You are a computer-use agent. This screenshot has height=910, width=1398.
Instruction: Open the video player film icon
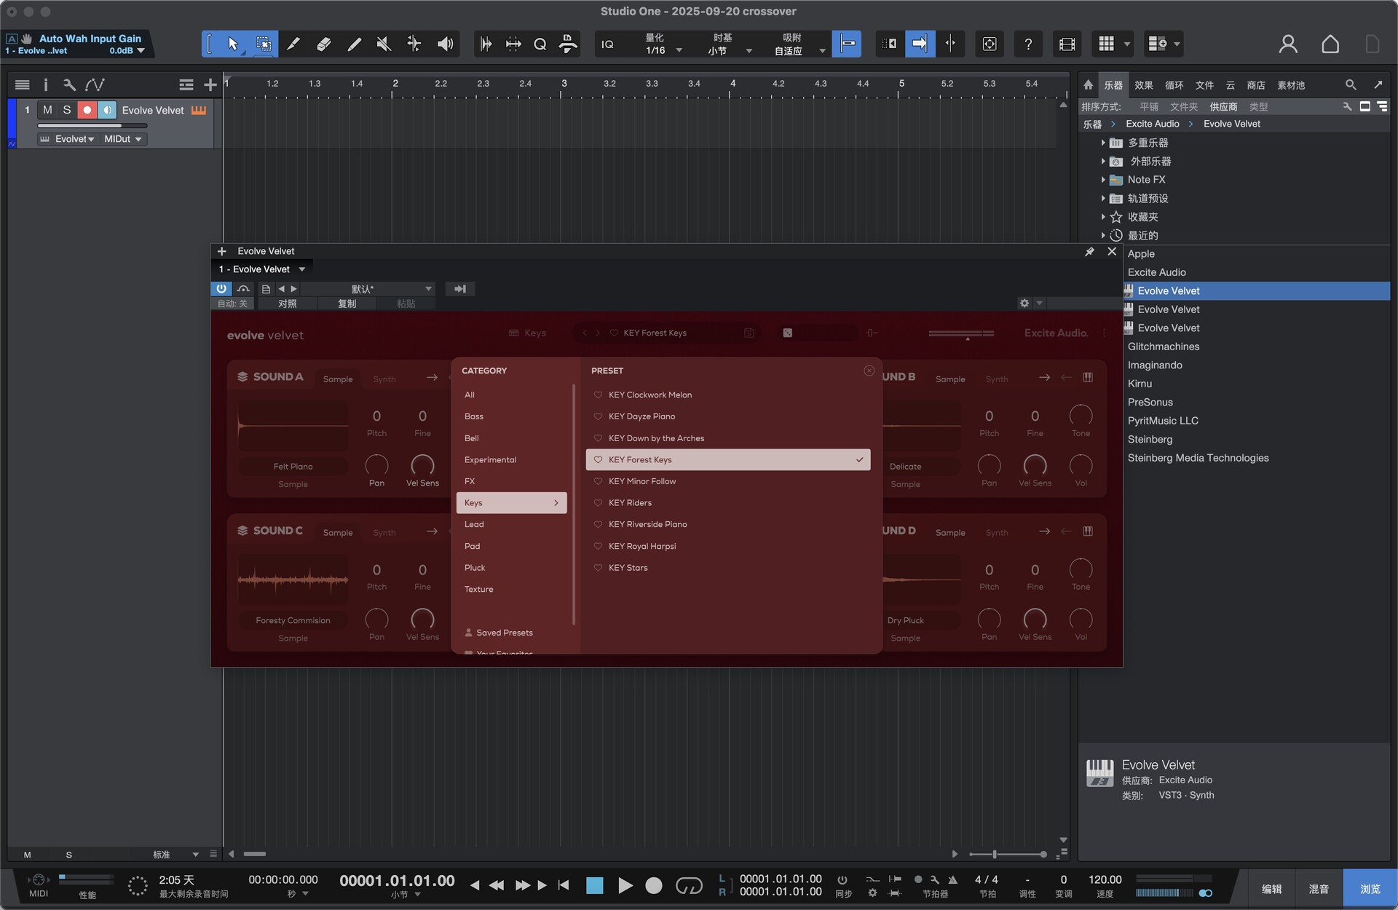(x=1067, y=44)
